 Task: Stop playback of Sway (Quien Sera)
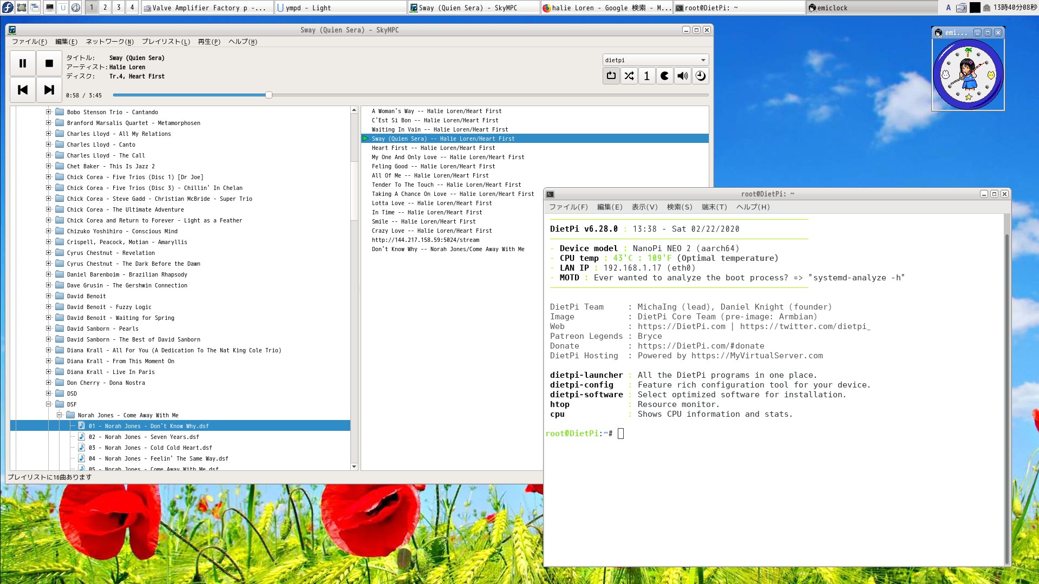click(49, 63)
